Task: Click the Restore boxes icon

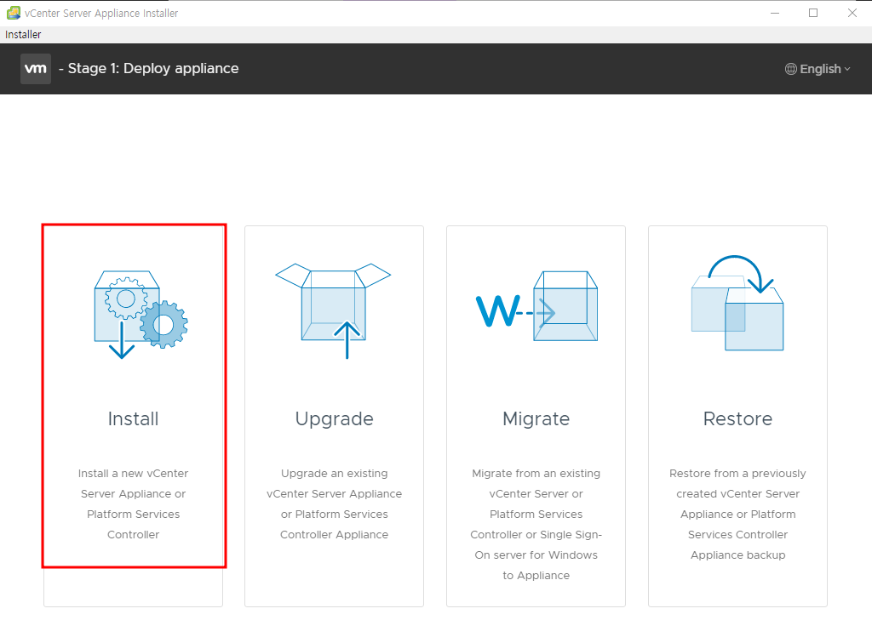Action: tap(737, 303)
